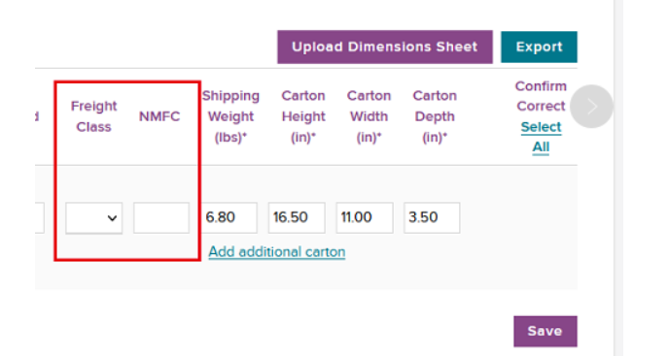Click the Select All link

[541, 137]
